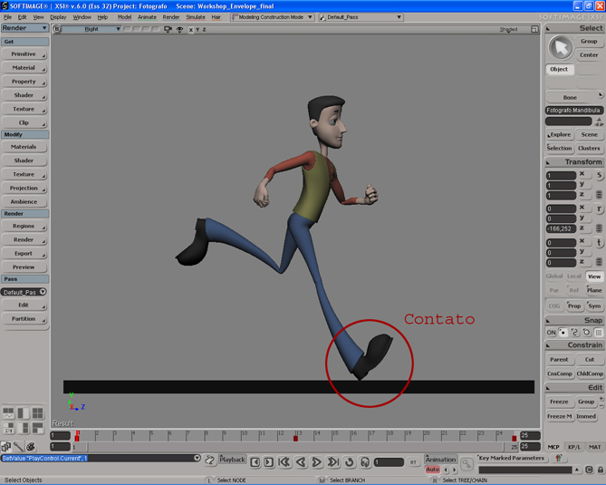Enable Auto key animation toggle

point(432,470)
